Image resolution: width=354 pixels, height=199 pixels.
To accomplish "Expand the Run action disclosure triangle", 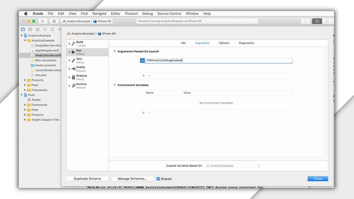I will click(x=70, y=52).
